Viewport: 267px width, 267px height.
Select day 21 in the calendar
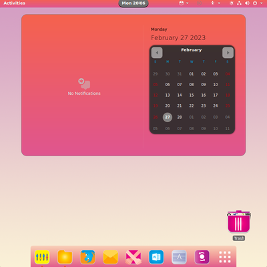click(180, 106)
